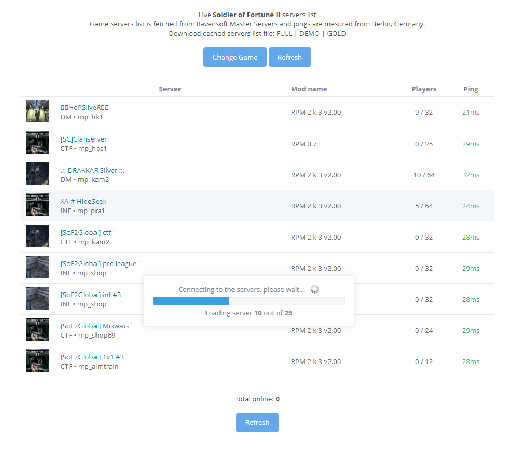Screen dimensions: 523x461
Task: Open the XA # HideSeek server link
Action: 84,201
